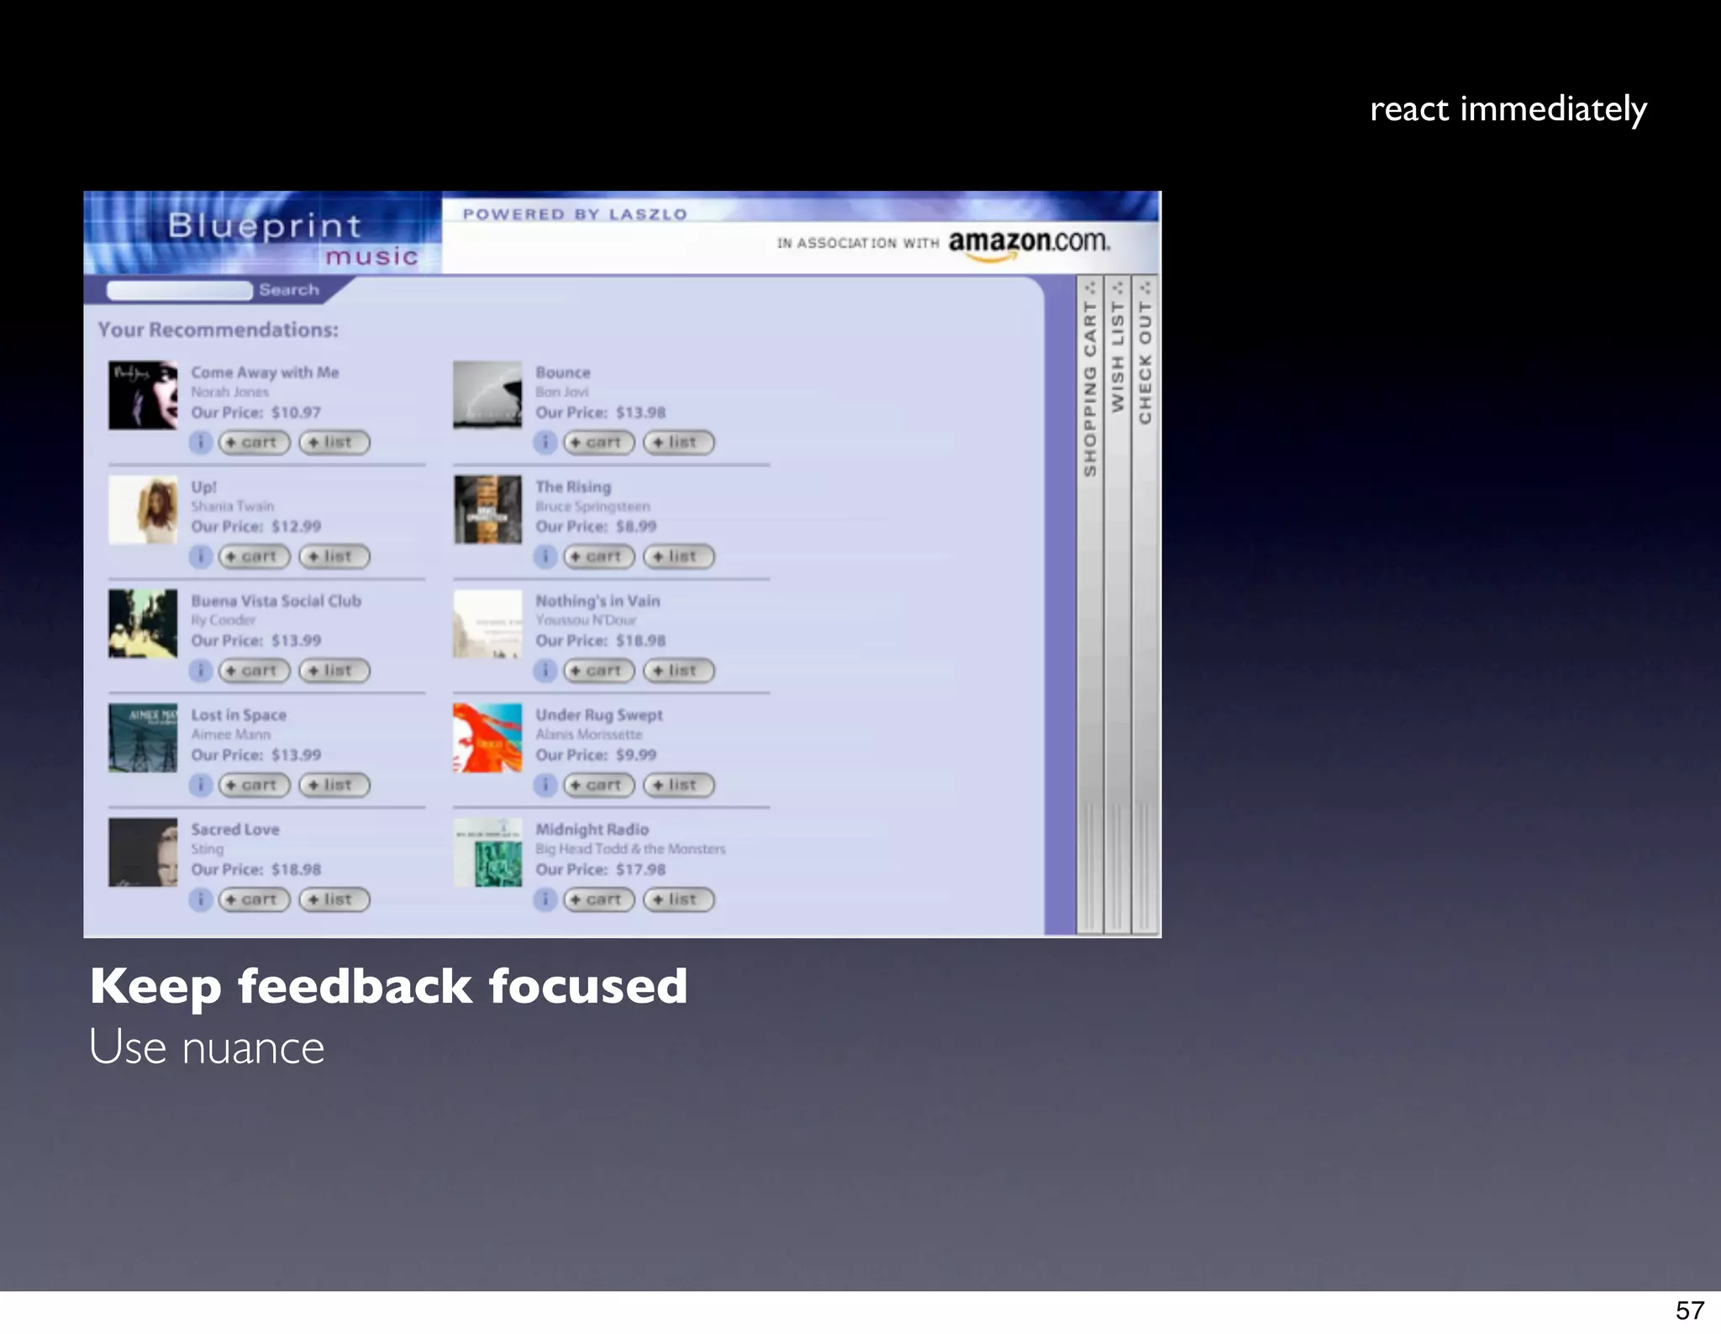1721x1334 pixels.
Task: Add Up! album to wish list
Action: [334, 556]
